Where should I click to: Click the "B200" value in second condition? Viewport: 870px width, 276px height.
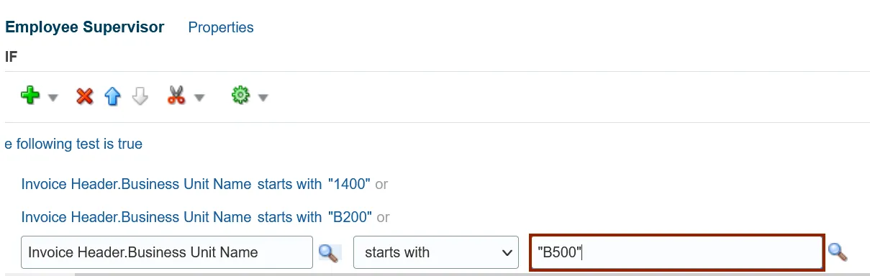pos(350,216)
